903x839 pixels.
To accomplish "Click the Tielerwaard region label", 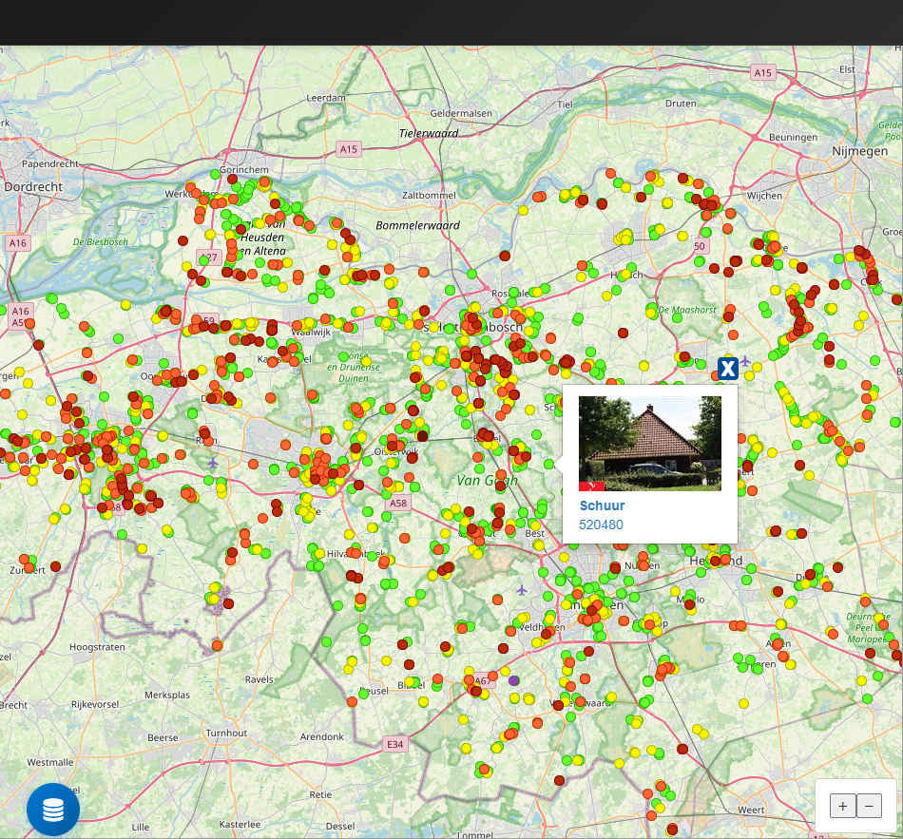I will (x=429, y=134).
